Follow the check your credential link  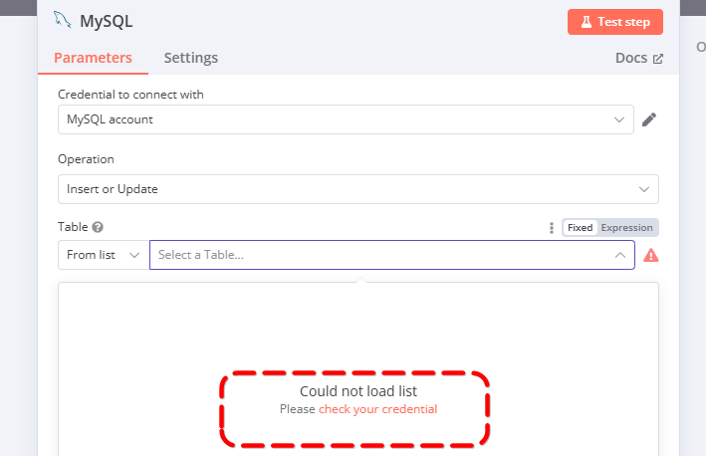(377, 409)
